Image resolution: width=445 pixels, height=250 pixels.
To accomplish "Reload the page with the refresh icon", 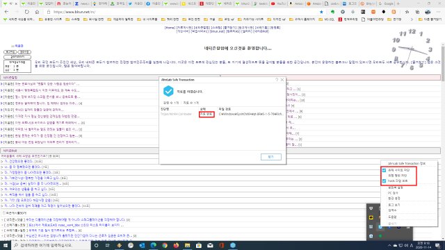I will (26, 12).
